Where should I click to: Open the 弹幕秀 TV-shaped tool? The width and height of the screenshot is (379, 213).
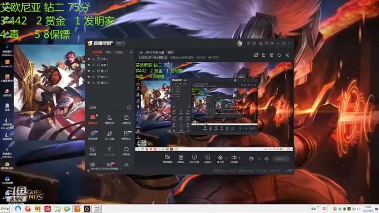[126, 151]
